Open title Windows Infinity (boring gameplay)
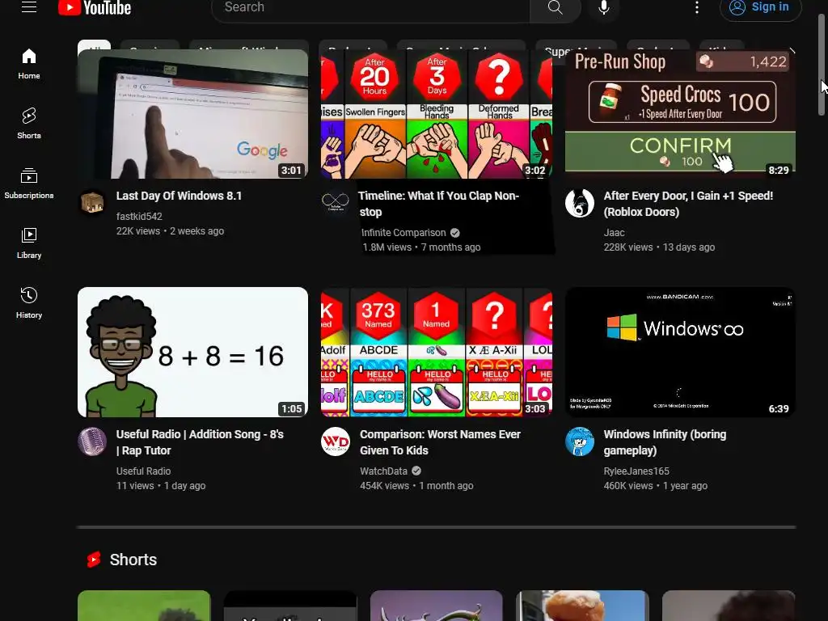 [x=665, y=442]
